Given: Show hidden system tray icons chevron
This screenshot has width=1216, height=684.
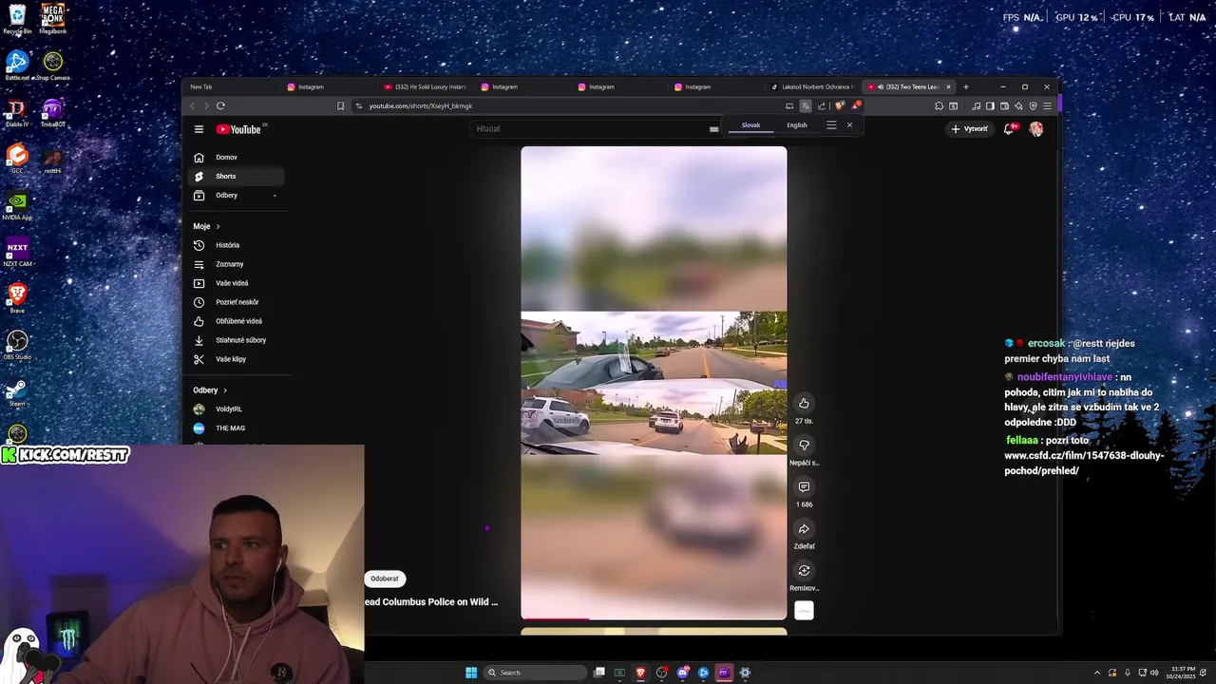Looking at the screenshot, I should [1096, 673].
